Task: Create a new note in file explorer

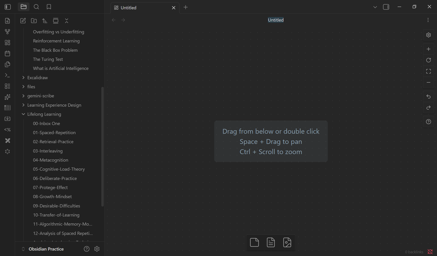Action: tap(23, 21)
